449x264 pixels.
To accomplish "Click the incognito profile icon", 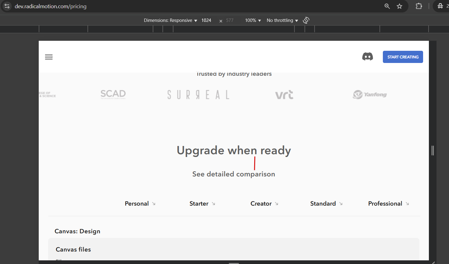I will [x=440, y=6].
